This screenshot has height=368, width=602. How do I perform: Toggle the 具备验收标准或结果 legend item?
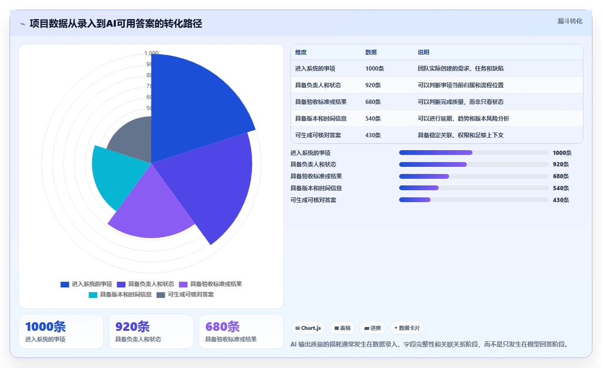210,284
